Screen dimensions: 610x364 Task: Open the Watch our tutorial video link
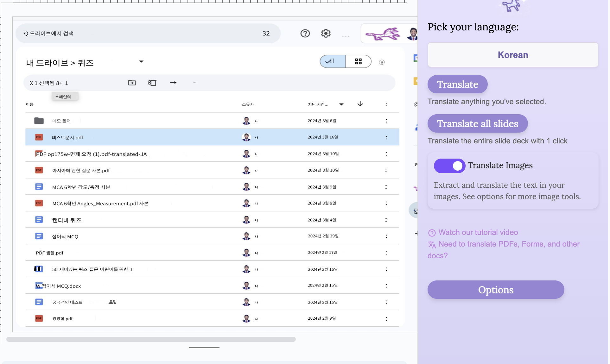click(x=478, y=232)
